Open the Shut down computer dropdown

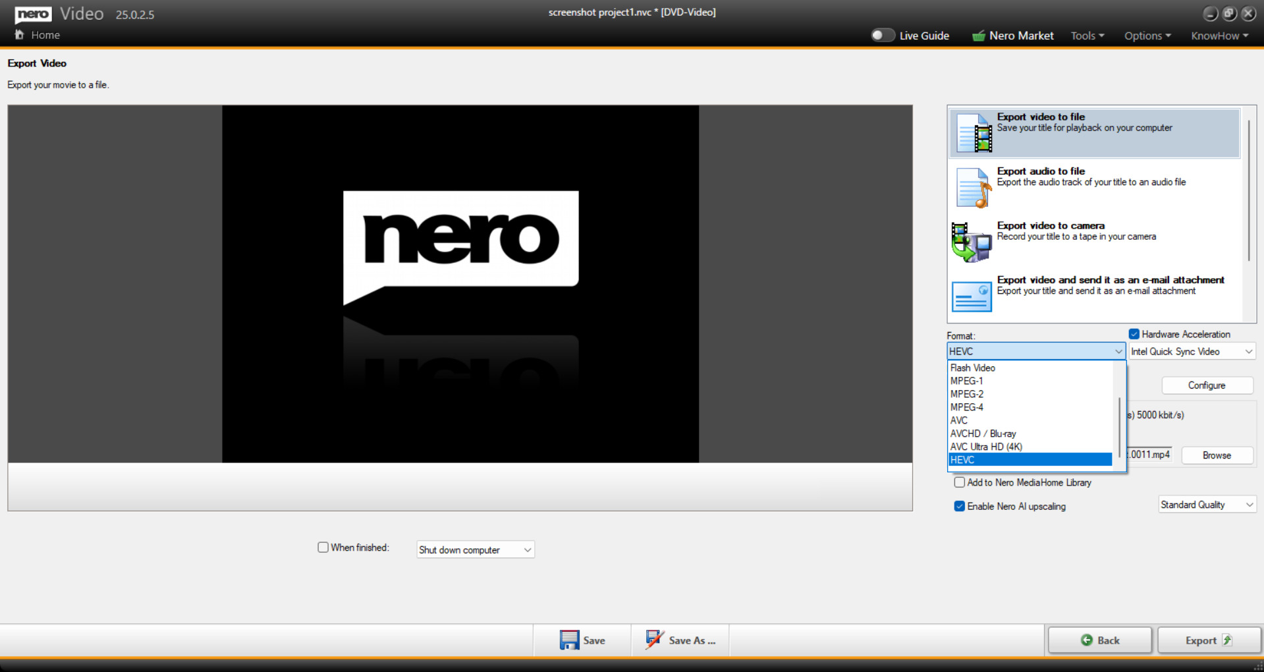click(475, 549)
